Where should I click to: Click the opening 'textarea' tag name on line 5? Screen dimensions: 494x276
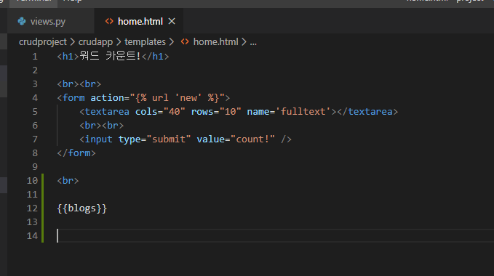tap(107, 112)
